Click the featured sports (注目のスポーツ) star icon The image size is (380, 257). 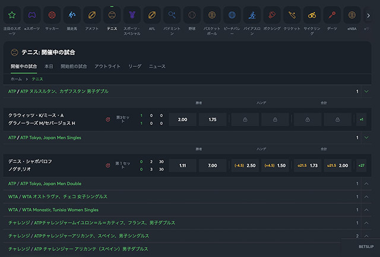14,15
